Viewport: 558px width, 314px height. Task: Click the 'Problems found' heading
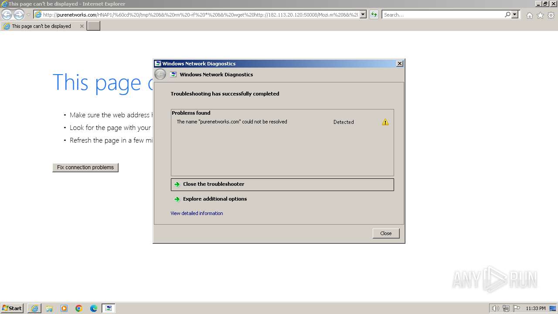coord(191,113)
